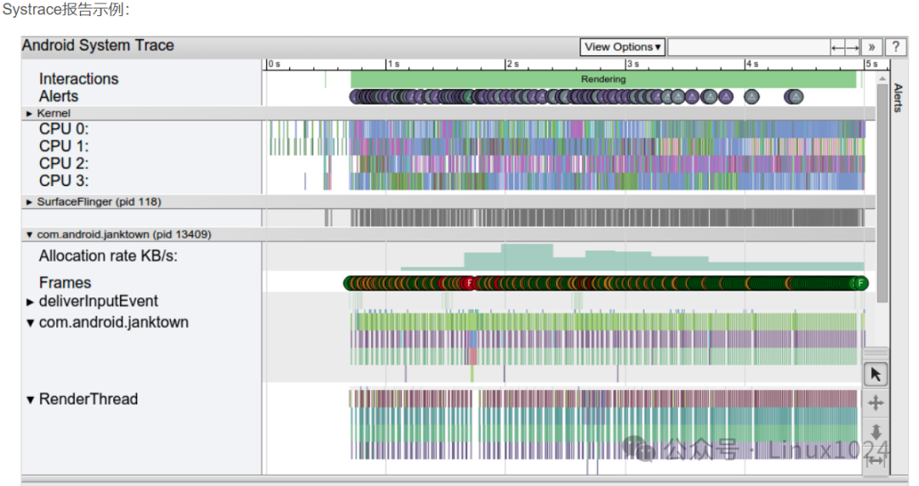Click the 0 s time ruler mark

tap(273, 64)
